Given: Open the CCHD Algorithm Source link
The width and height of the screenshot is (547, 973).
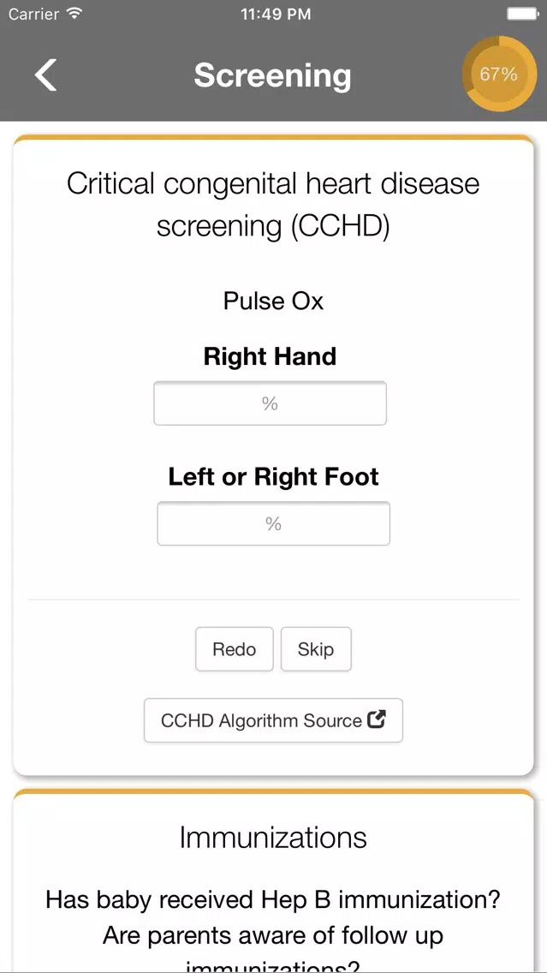Looking at the screenshot, I should (x=274, y=720).
